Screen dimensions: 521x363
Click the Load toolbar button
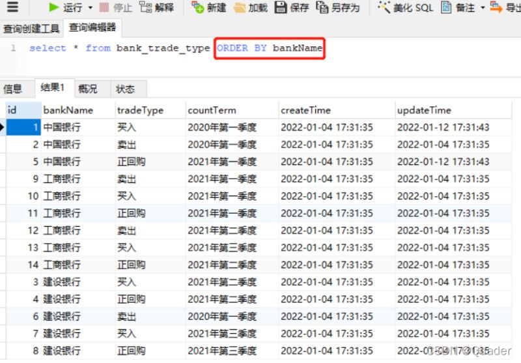(x=251, y=7)
